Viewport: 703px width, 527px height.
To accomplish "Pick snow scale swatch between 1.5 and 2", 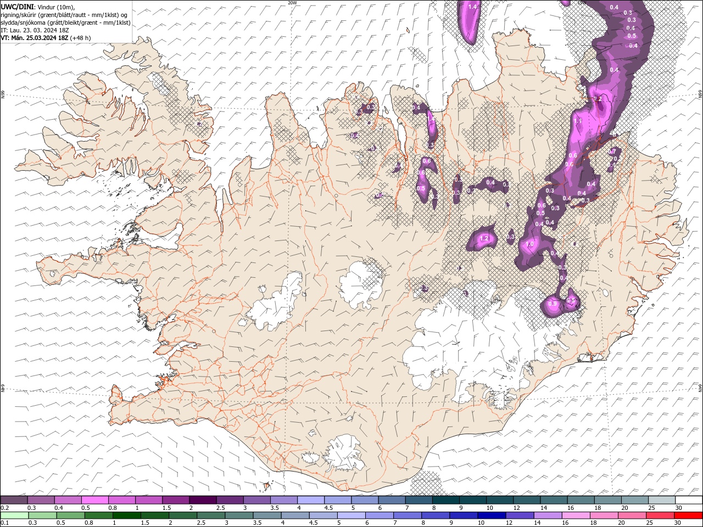I will pyautogui.click(x=176, y=500).
